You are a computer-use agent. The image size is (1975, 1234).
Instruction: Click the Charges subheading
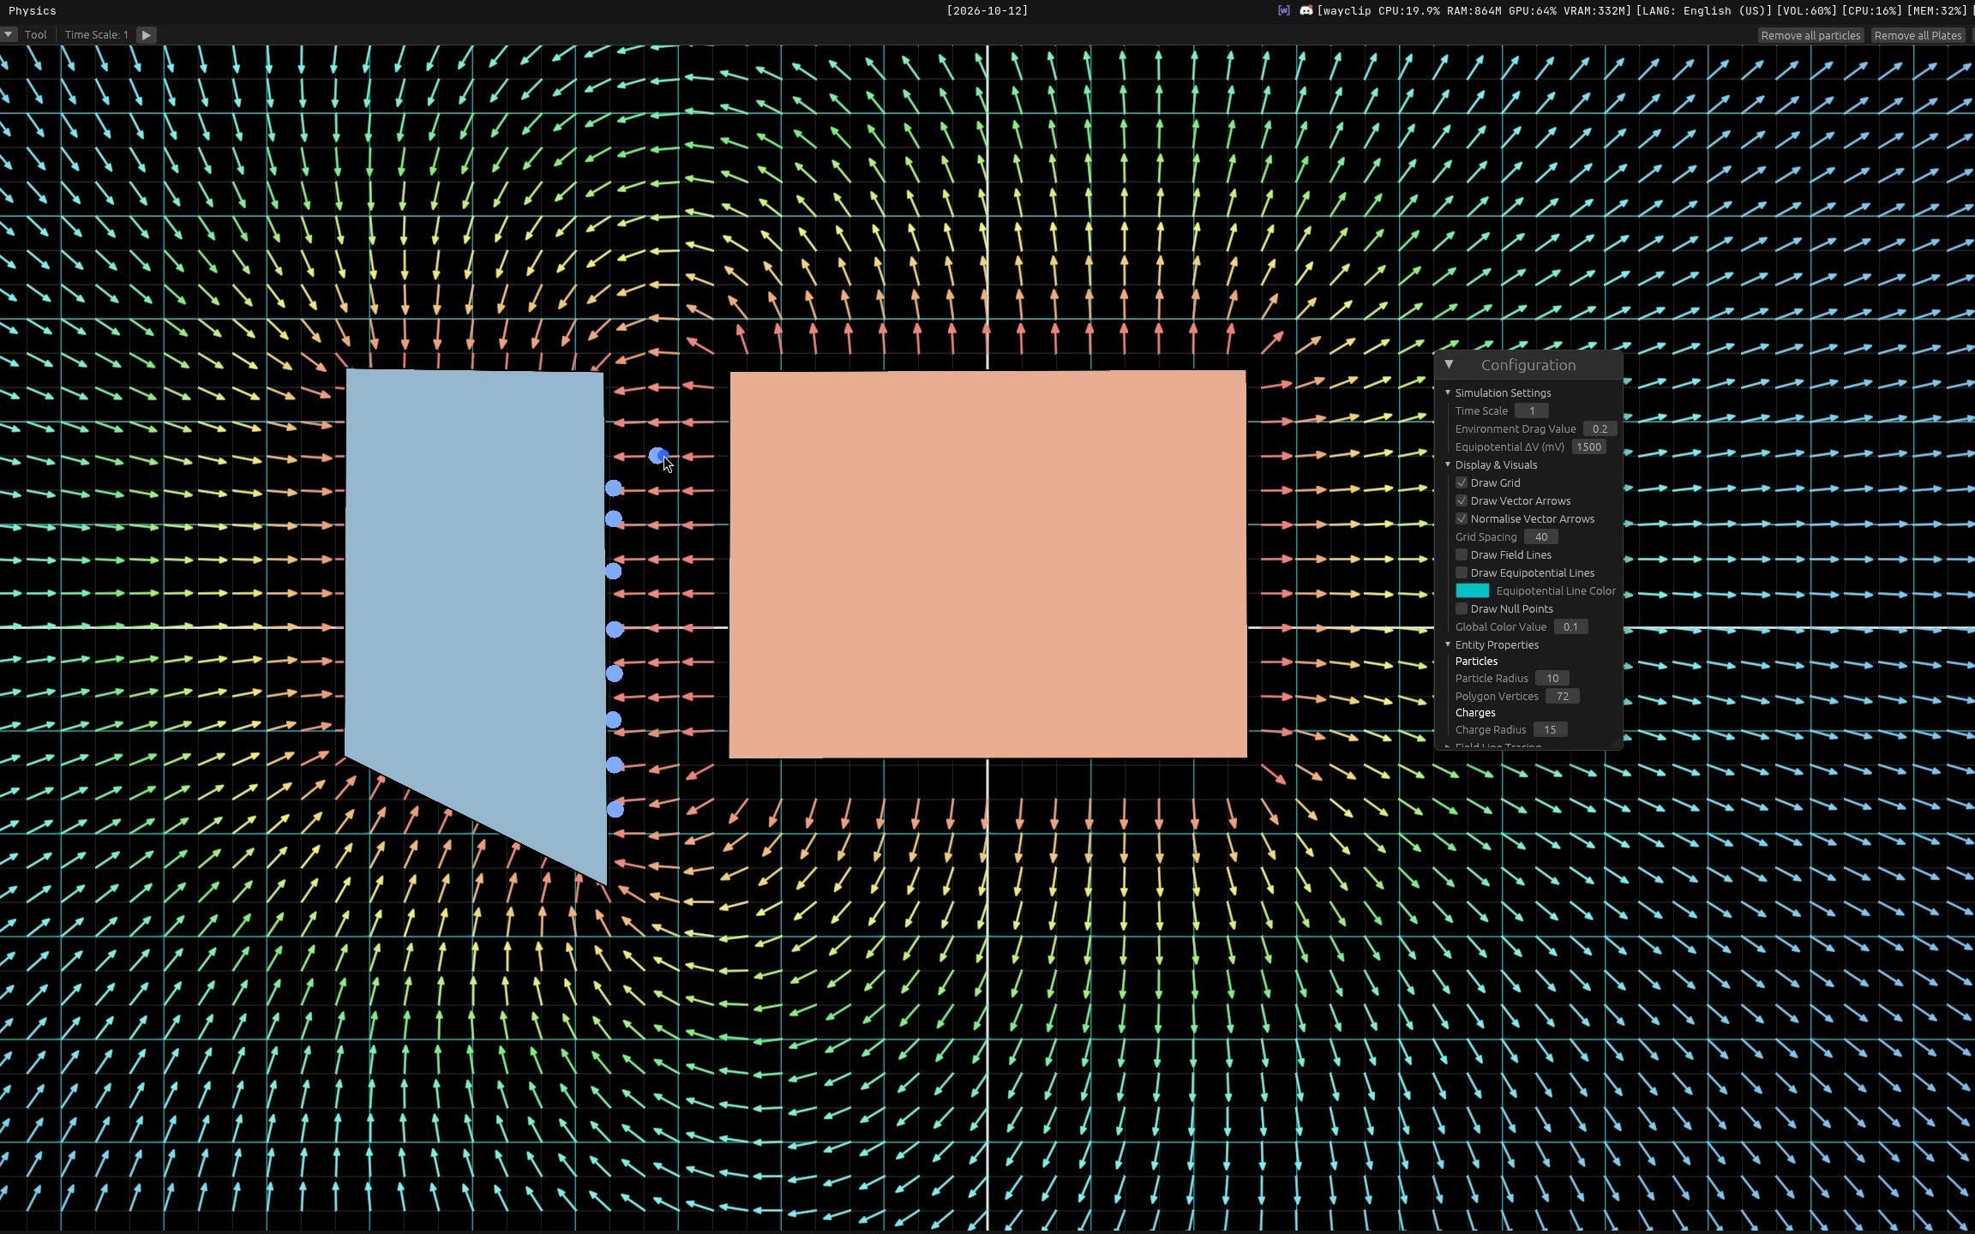[1475, 712]
